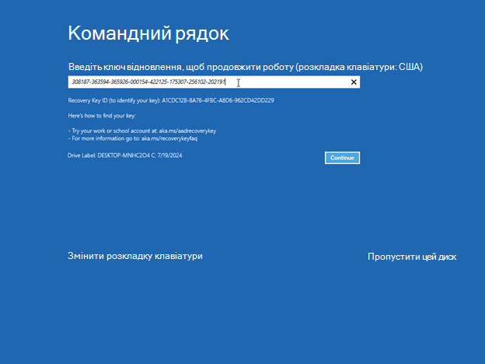Screen dimensions: 485x364
Task: Click inside the recovery key input field
Action: pos(214,82)
